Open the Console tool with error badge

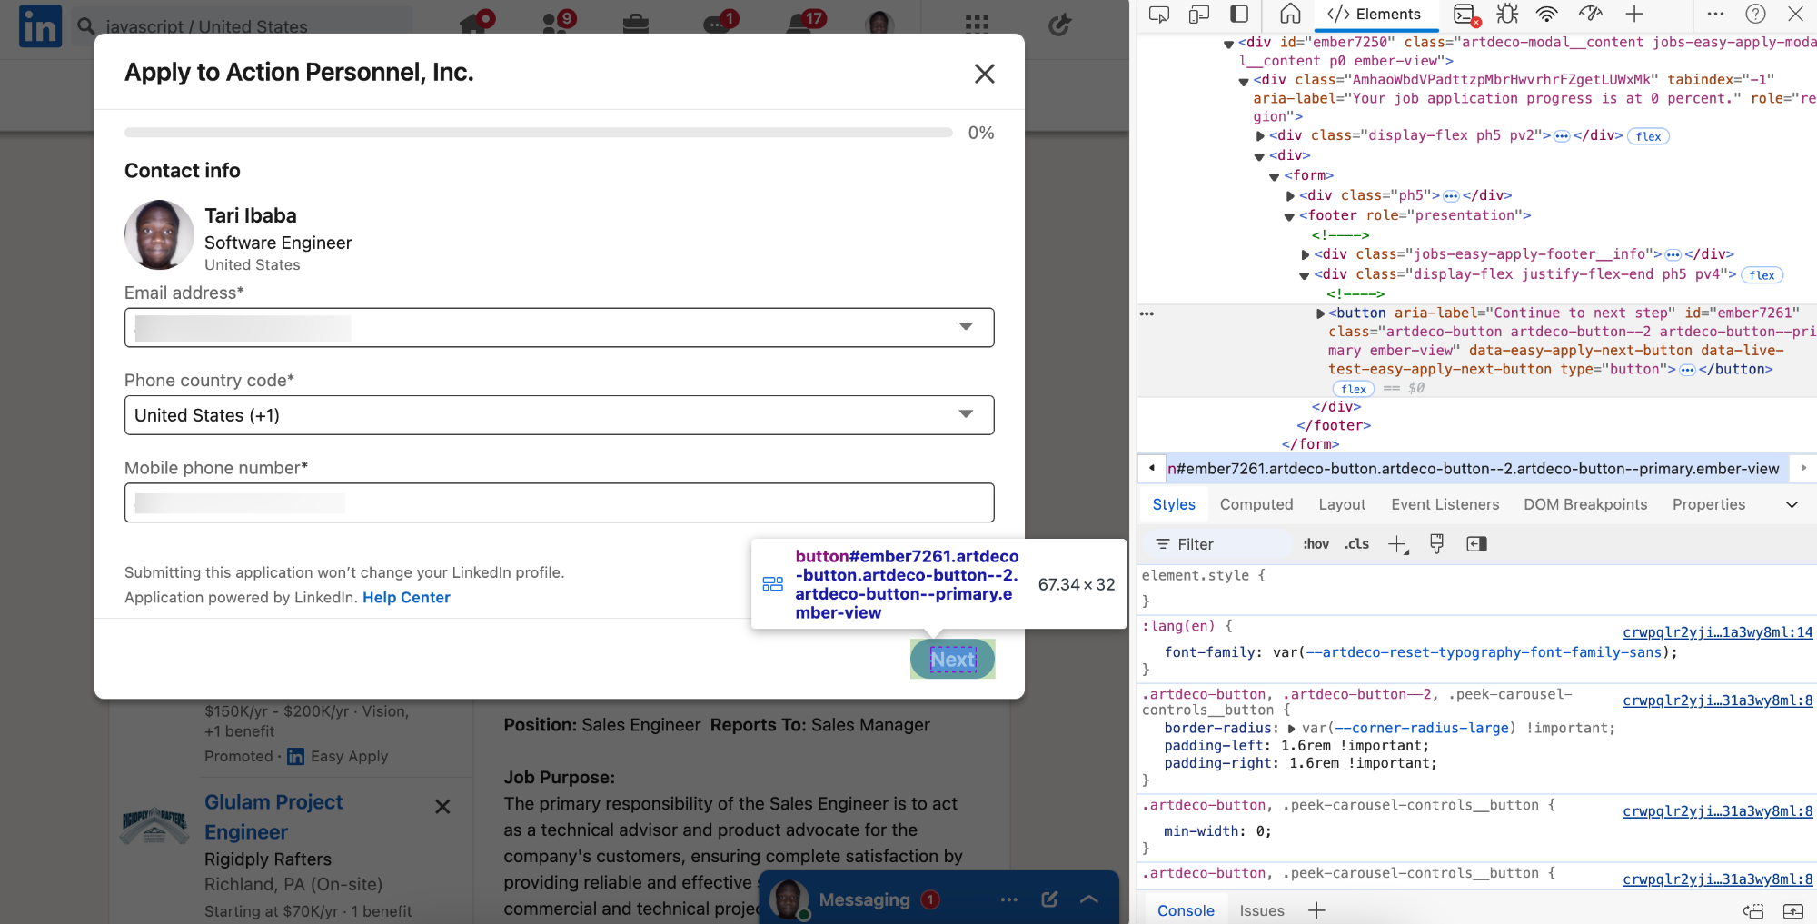point(1465,15)
